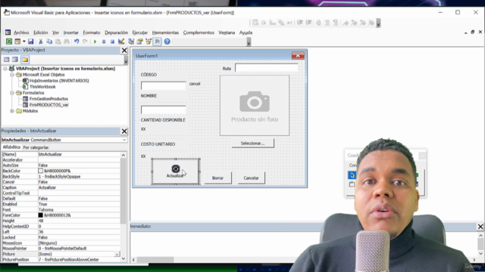Click the ForeColor black color swatch
Image resolution: width=485 pixels, height=272 pixels.
(40, 215)
